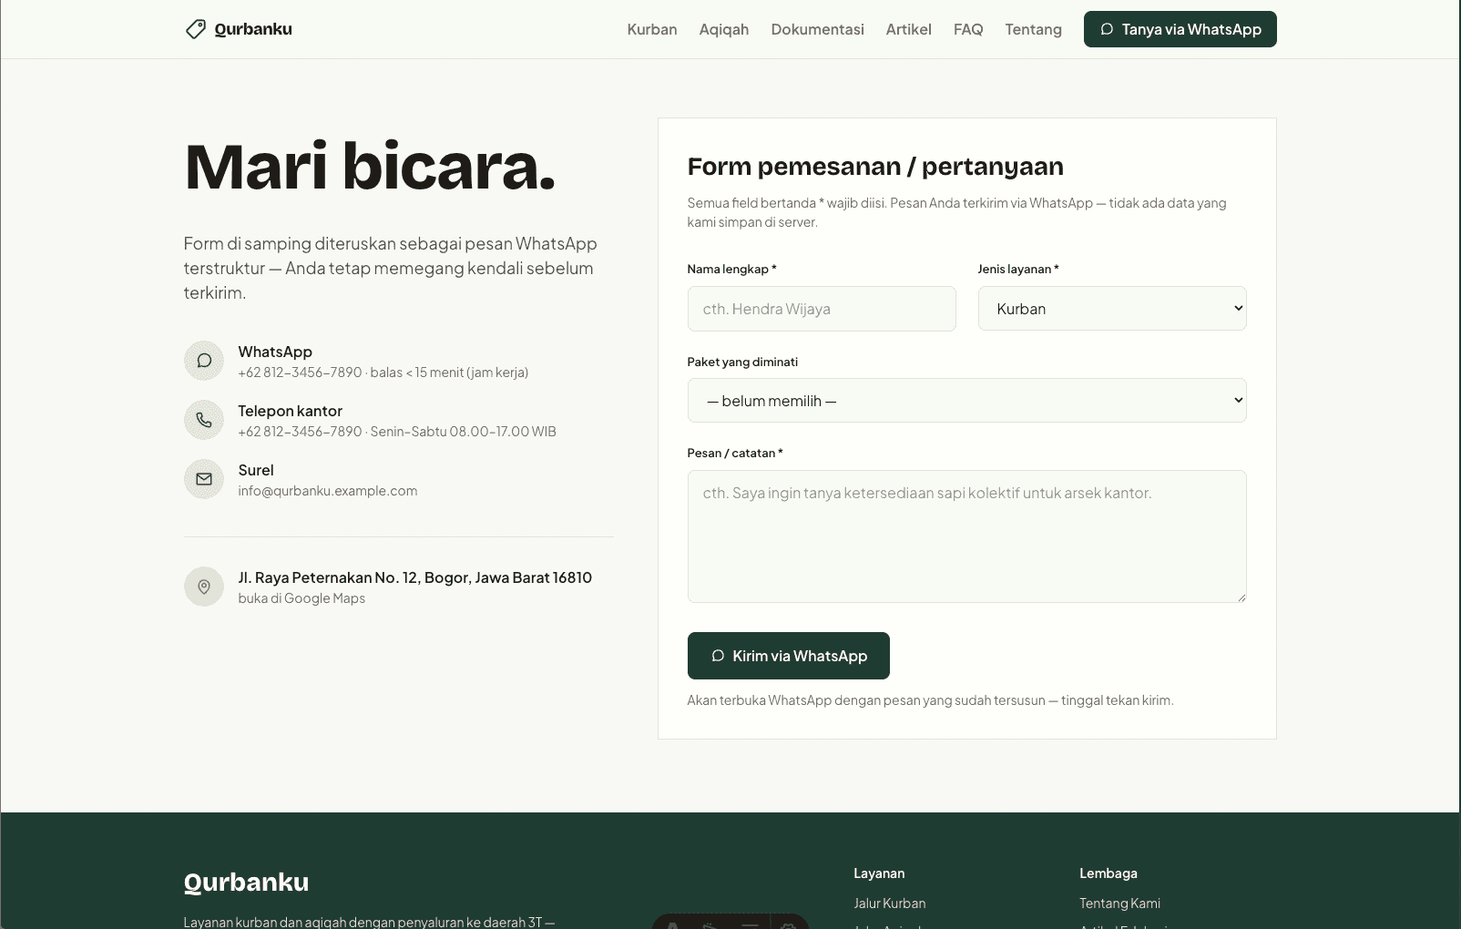Click the phone icon beside Telepon kantor
This screenshot has width=1461, height=929.
point(204,420)
